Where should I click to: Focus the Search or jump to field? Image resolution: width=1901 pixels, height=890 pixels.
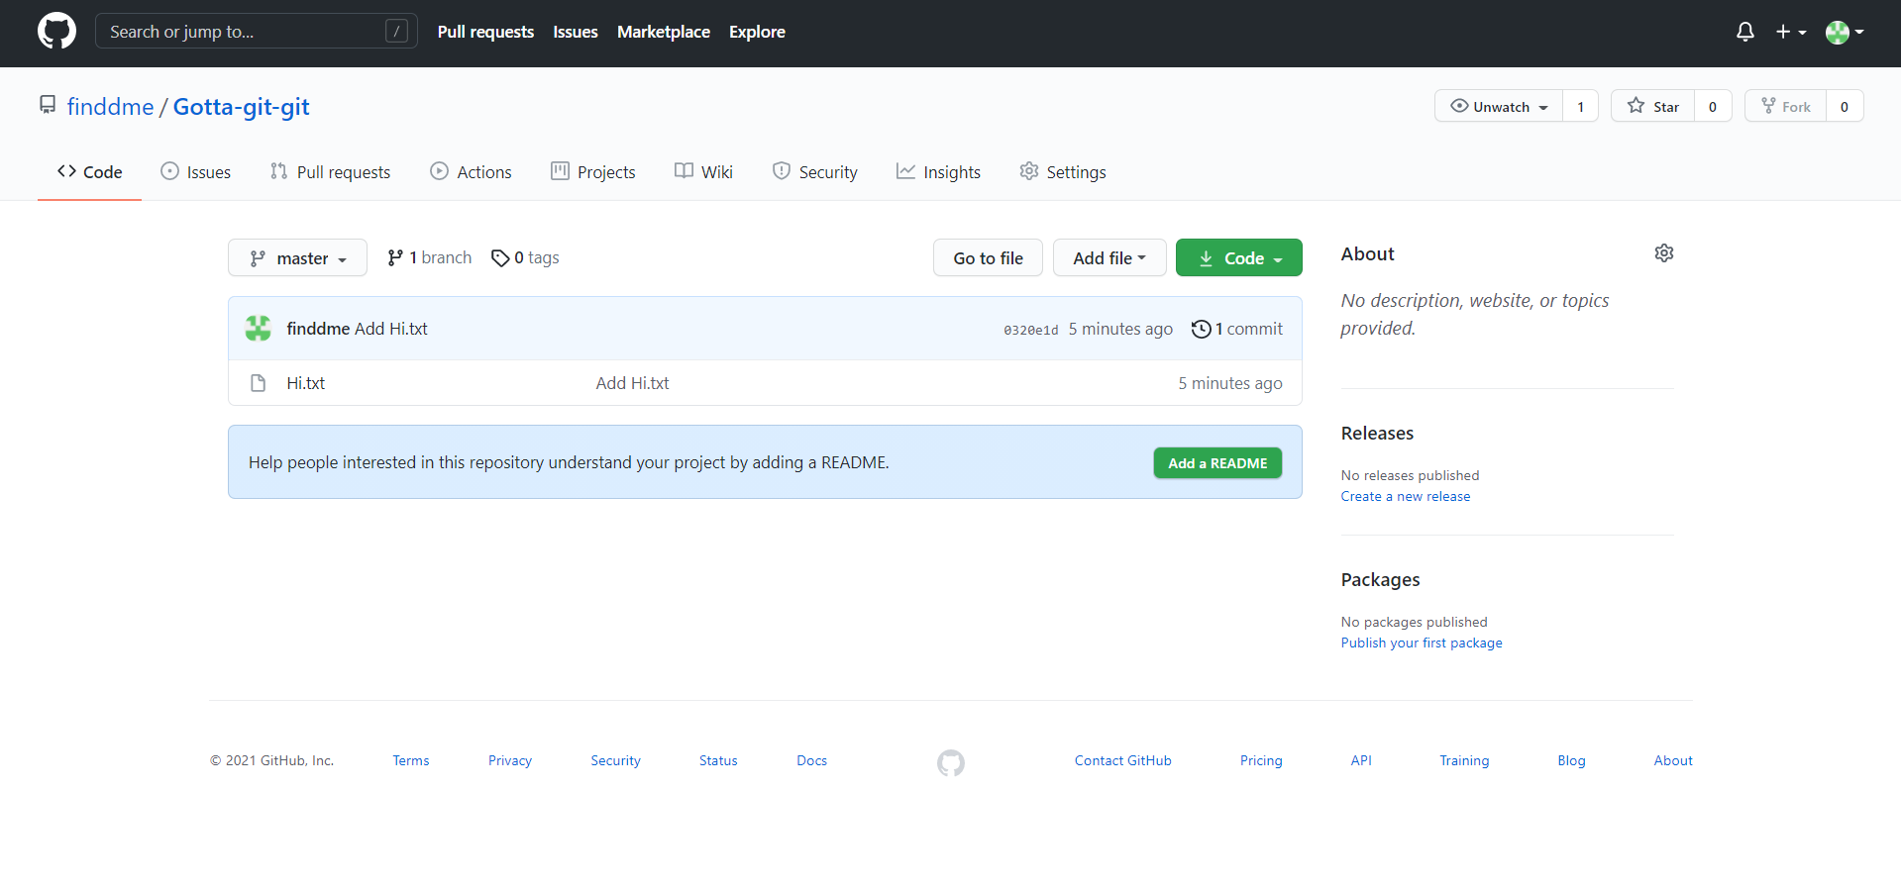pyautogui.click(x=256, y=31)
